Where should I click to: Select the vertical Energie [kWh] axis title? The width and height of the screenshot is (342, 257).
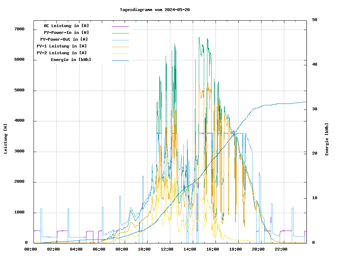pos(327,140)
